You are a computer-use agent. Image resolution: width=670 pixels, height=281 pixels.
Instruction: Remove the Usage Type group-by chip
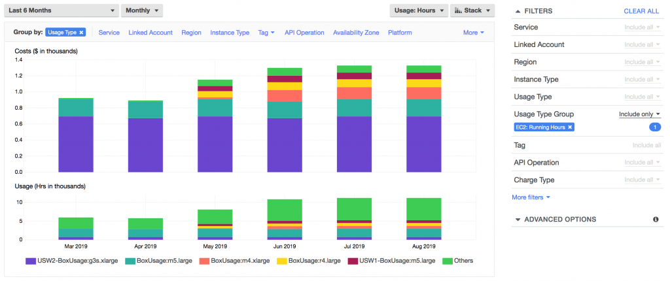tap(82, 32)
